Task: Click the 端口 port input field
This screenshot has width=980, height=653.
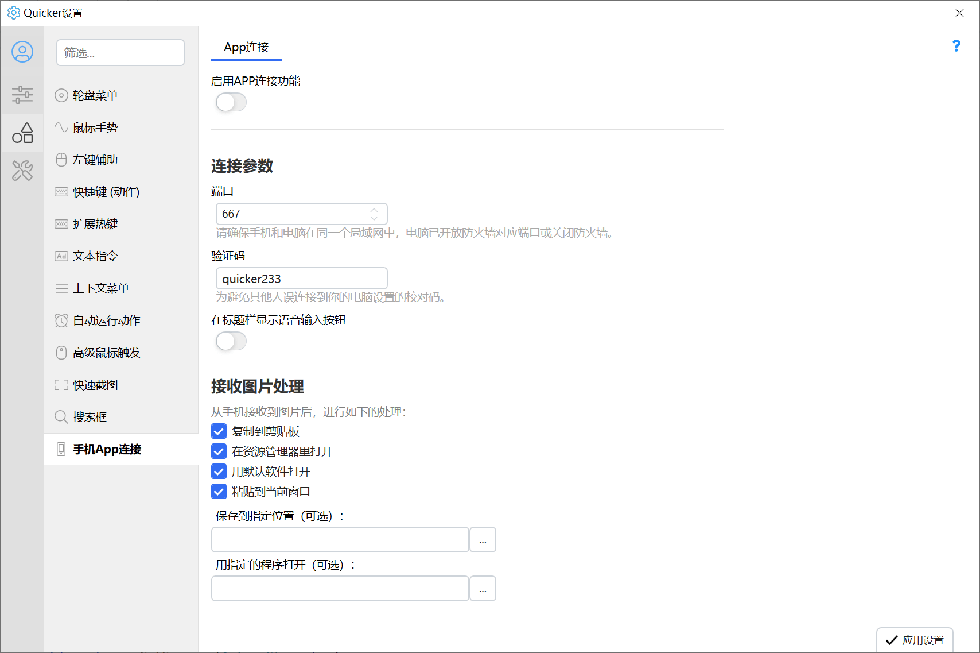Action: click(x=302, y=214)
